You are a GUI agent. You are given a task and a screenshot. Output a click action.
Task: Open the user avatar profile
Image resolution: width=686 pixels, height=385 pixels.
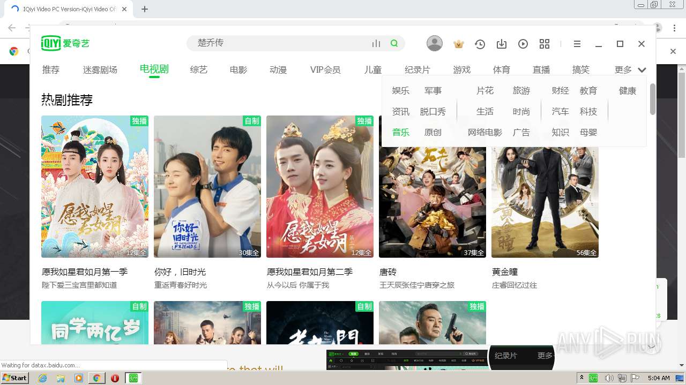pos(435,43)
